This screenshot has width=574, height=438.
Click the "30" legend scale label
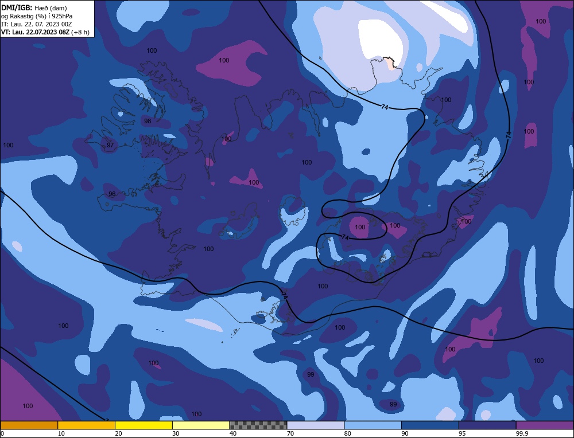point(176,433)
